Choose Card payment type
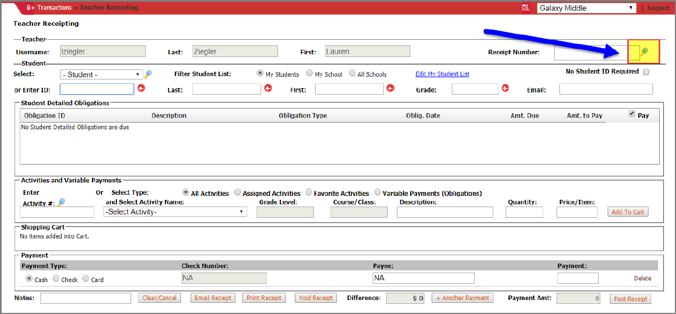 pyautogui.click(x=86, y=279)
